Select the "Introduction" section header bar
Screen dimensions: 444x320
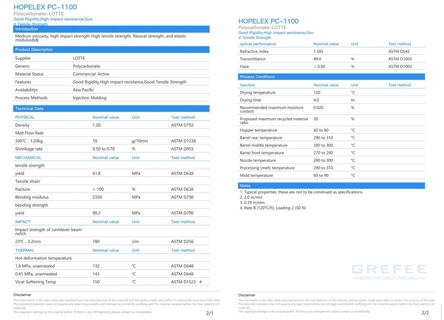pyautogui.click(x=111, y=29)
